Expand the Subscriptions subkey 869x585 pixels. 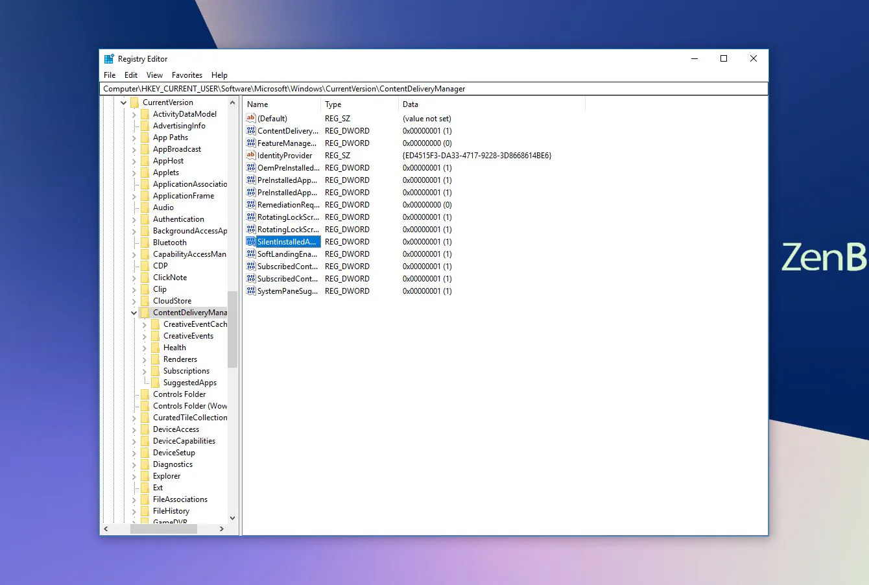[145, 371]
